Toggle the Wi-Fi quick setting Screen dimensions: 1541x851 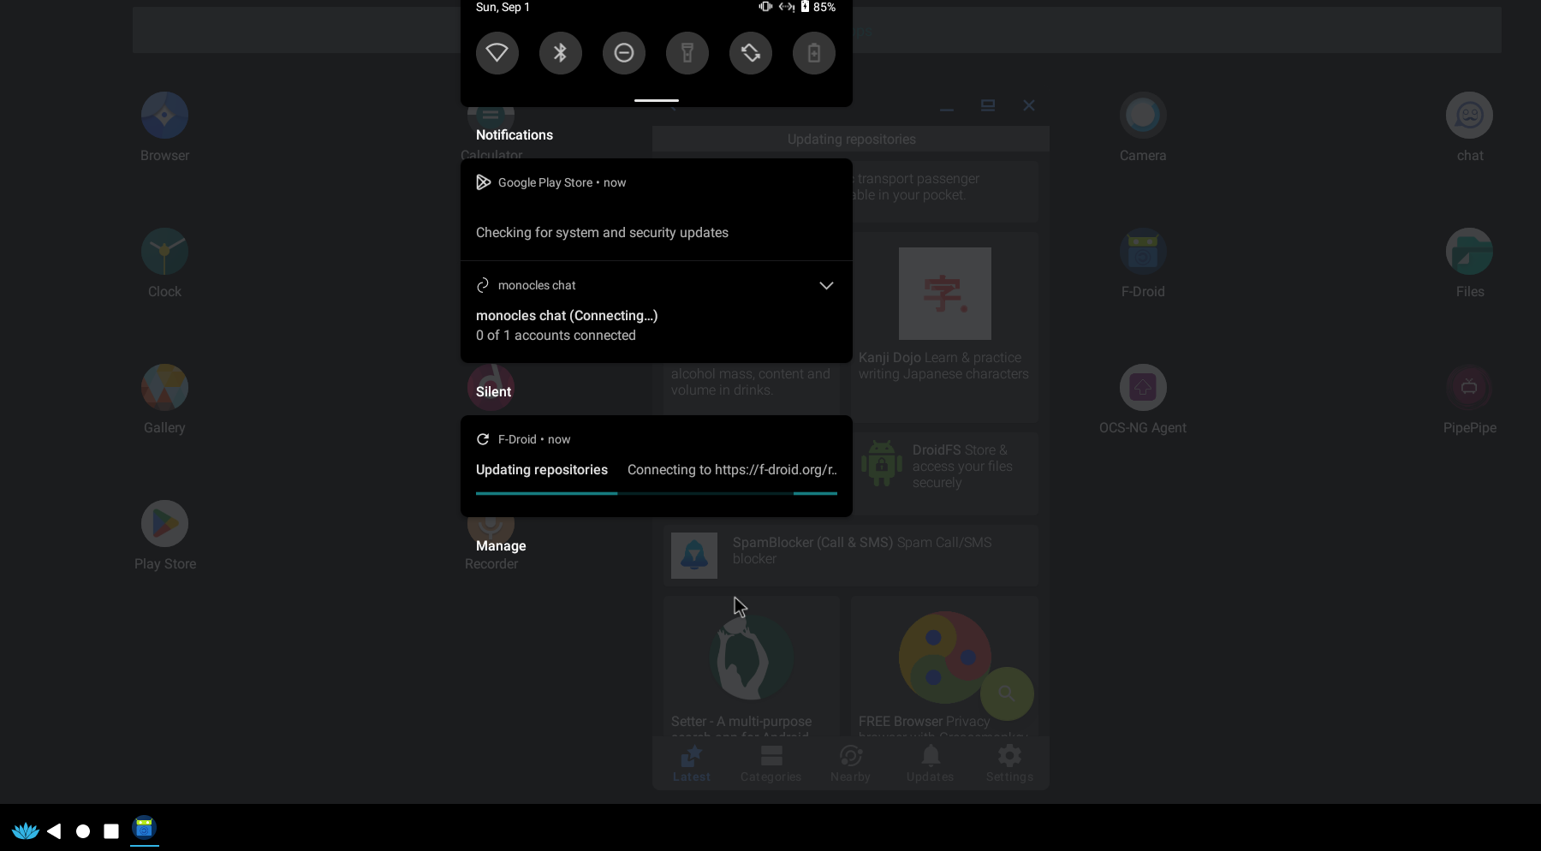497,53
